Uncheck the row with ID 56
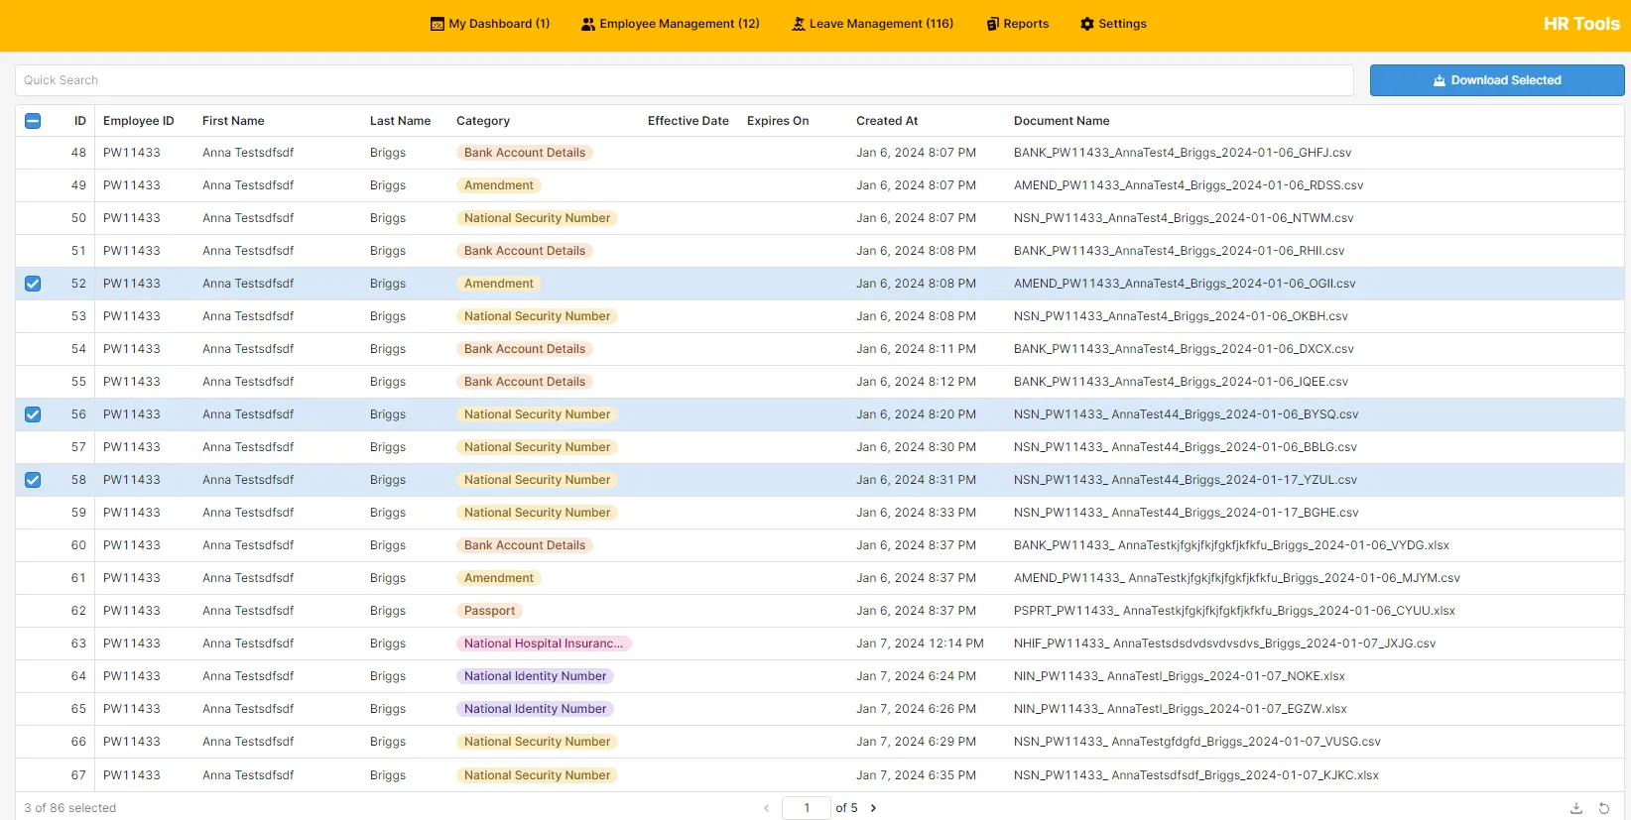 [33, 414]
